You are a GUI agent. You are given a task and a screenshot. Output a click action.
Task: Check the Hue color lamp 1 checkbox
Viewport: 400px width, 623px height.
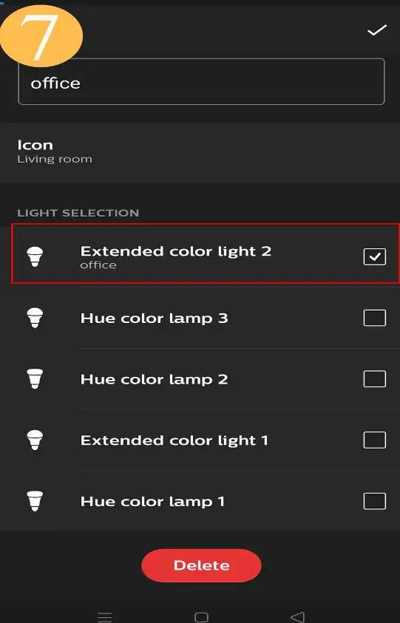pyautogui.click(x=375, y=501)
